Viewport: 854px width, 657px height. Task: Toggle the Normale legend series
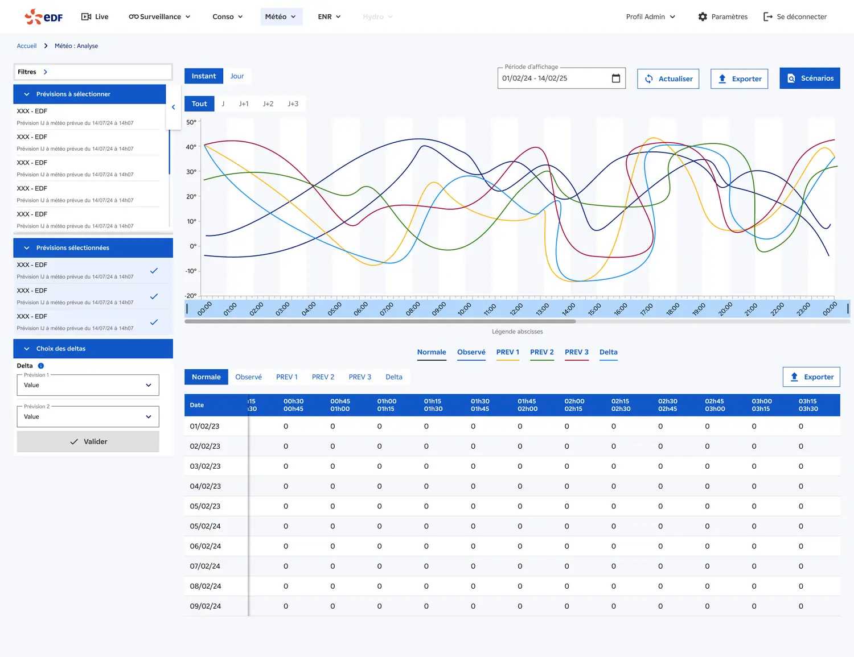point(432,353)
